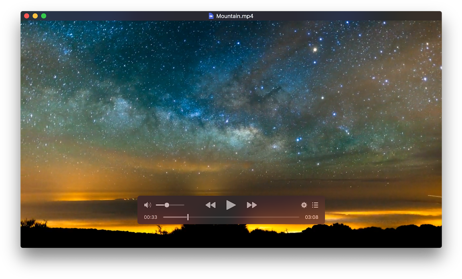Click the elapsed time 00:33 label

pos(150,217)
